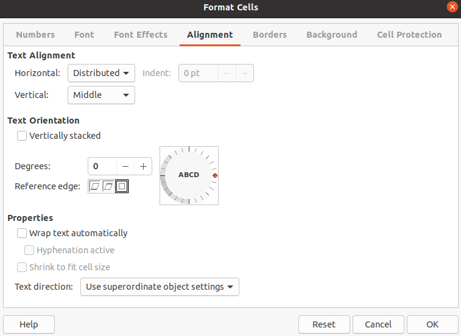This screenshot has height=336, width=461.
Task: Close the Format Cells dialog
Action: pyautogui.click(x=452, y=7)
